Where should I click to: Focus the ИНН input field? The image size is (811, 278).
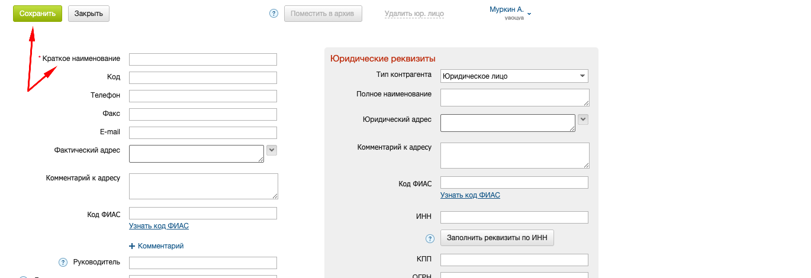pyautogui.click(x=514, y=217)
